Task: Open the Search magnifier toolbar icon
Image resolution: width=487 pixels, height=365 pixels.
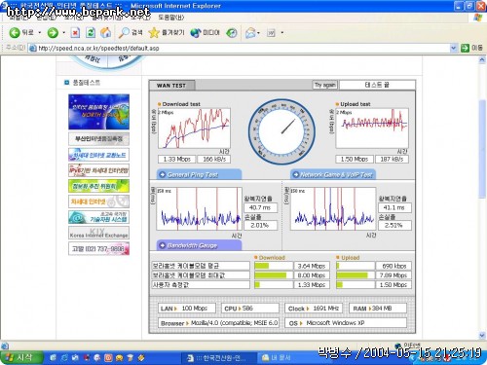Action: (124, 32)
